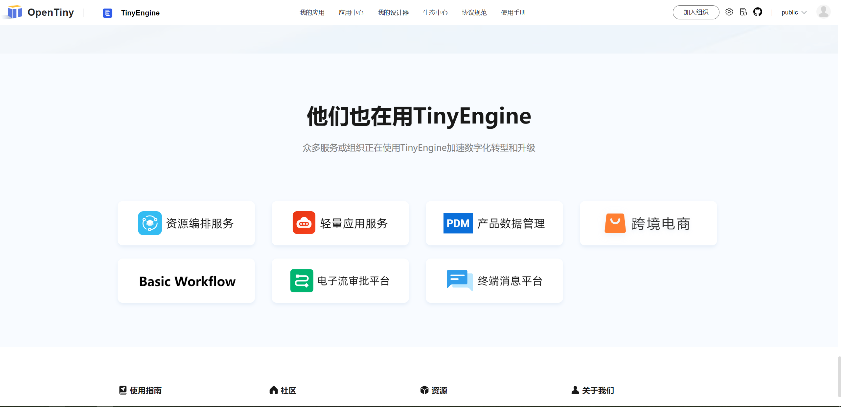The height and width of the screenshot is (407, 841).
Task: Open 生态中心 navigation item
Action: (435, 12)
